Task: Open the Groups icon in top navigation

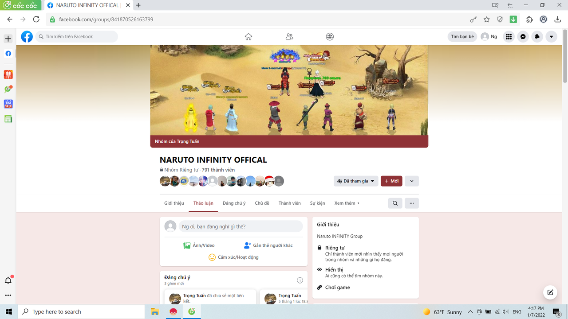Action: point(330,37)
